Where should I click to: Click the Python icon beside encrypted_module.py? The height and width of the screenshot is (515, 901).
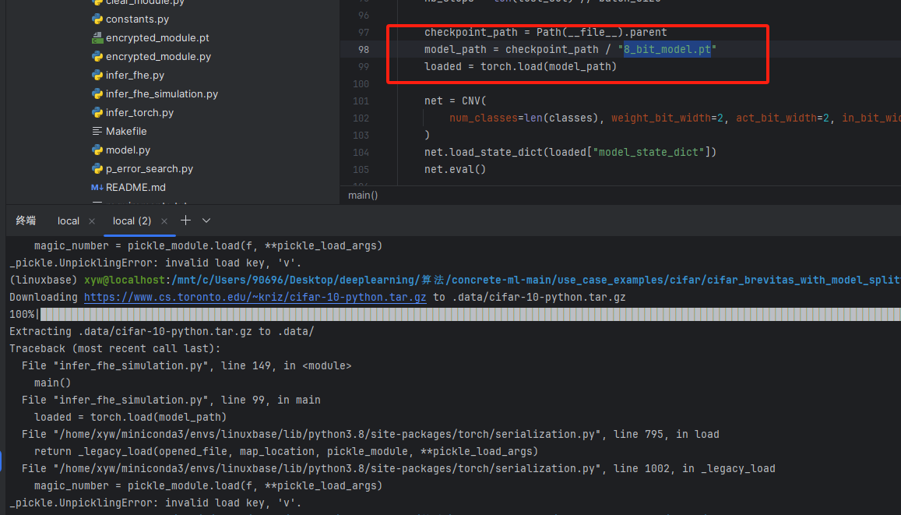97,56
